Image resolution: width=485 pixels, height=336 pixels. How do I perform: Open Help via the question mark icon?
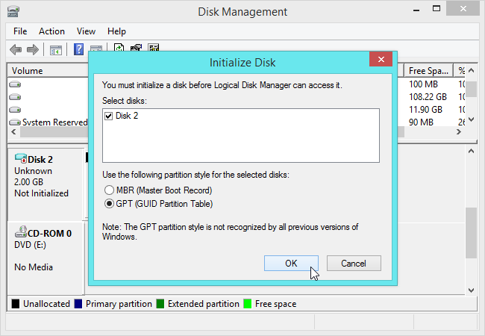(78, 50)
